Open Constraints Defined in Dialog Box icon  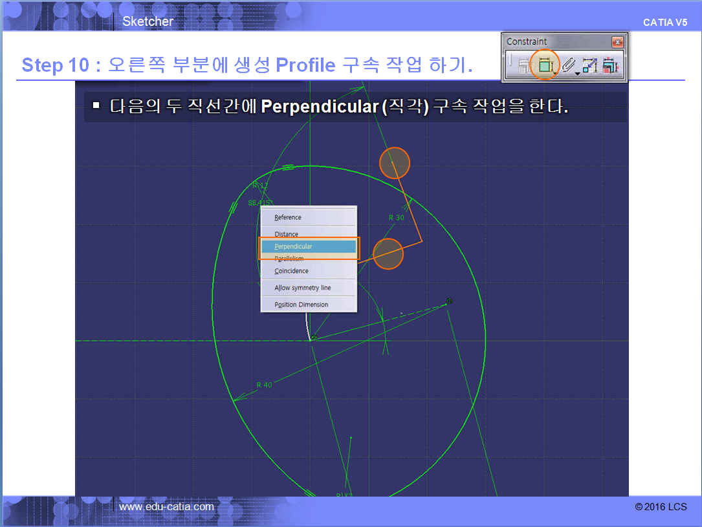pyautogui.click(x=523, y=66)
